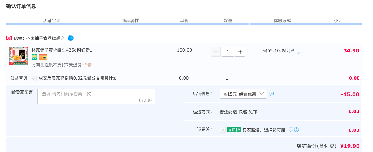Click the 商品属性 column header

click(130, 21)
